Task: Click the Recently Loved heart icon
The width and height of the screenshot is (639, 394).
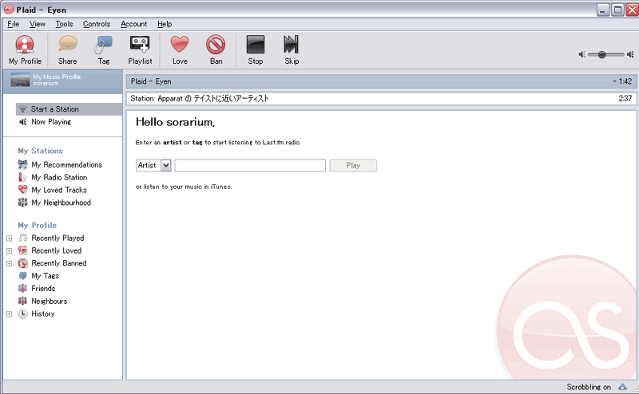Action: 22,250
